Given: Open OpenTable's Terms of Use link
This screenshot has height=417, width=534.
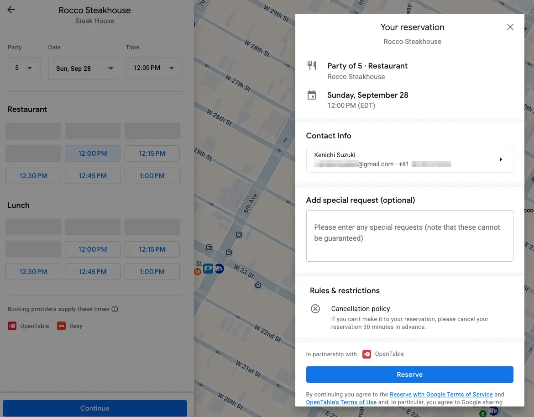Looking at the screenshot, I should click(341, 402).
